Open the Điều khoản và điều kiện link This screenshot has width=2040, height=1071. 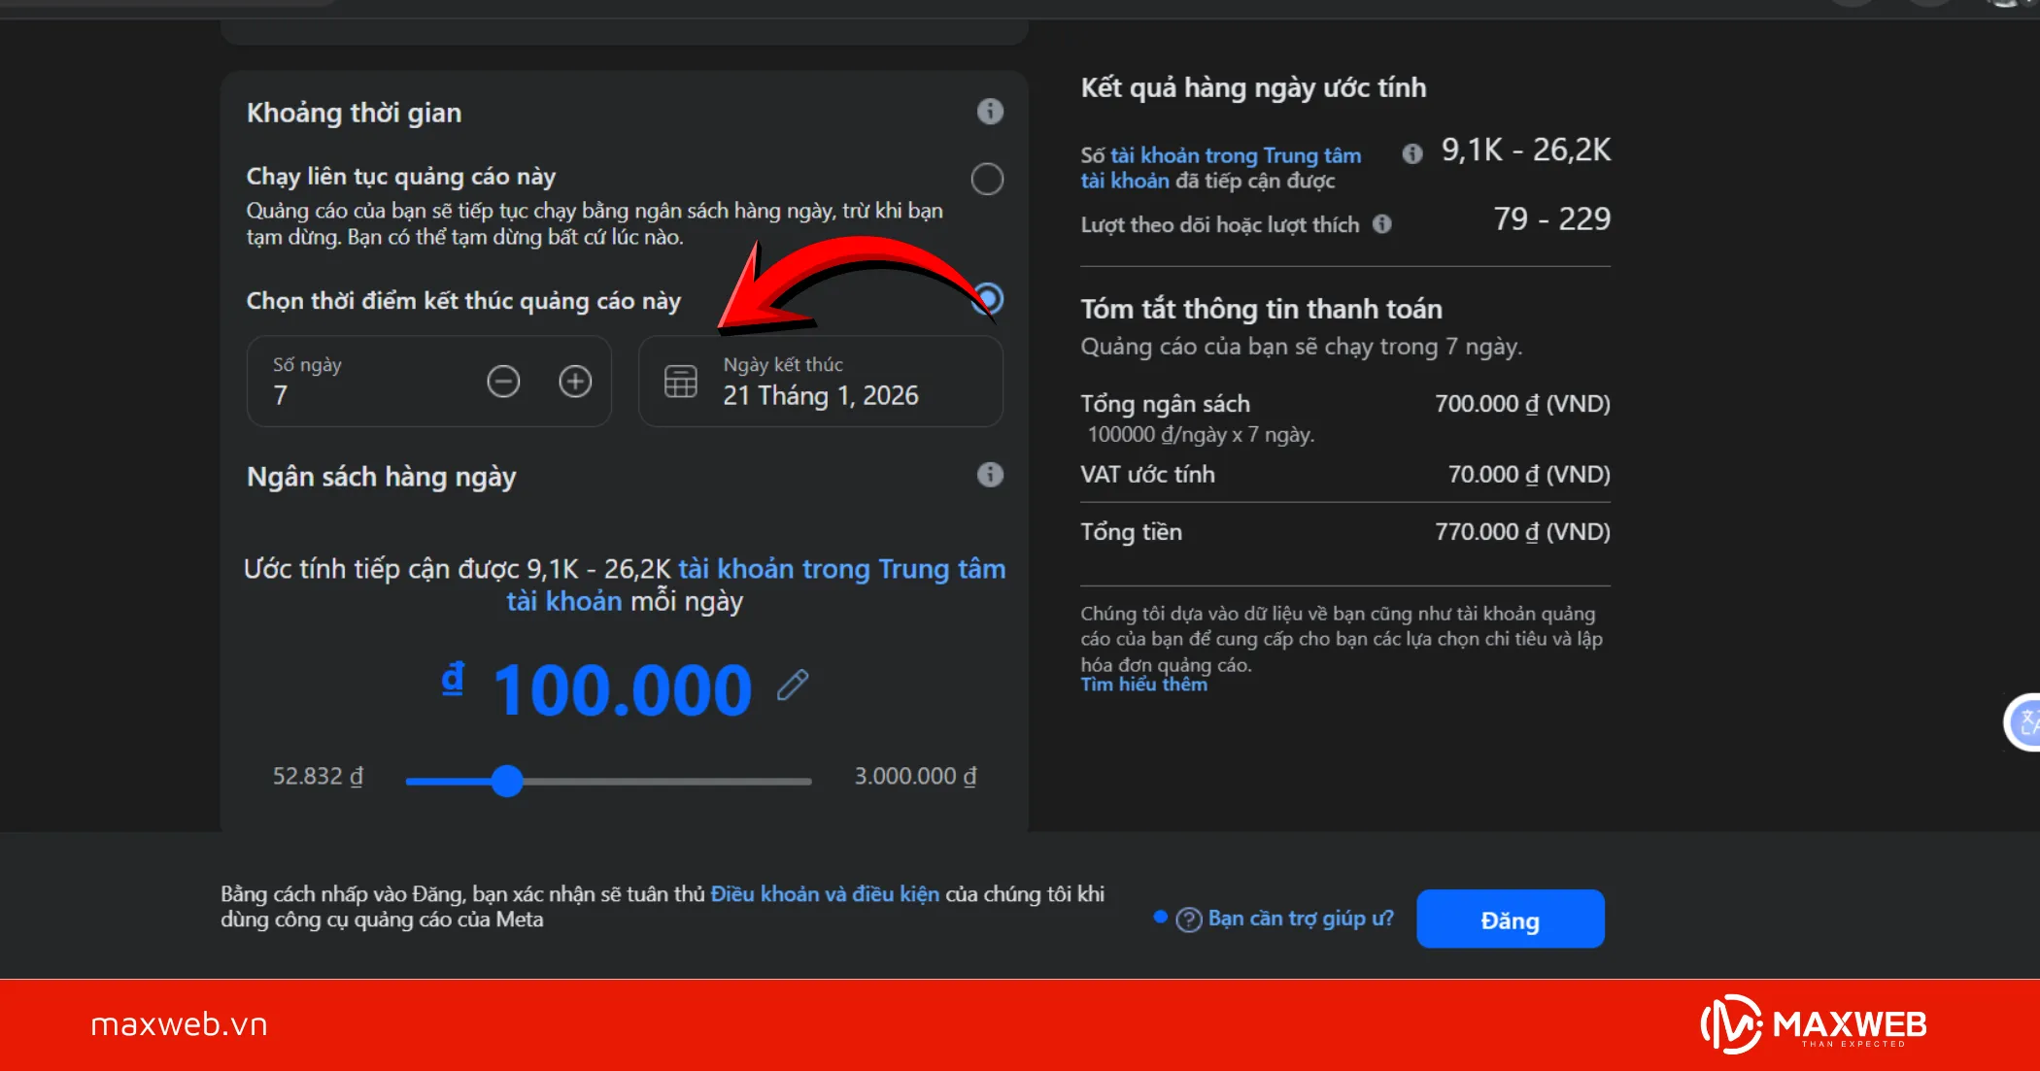coord(825,893)
